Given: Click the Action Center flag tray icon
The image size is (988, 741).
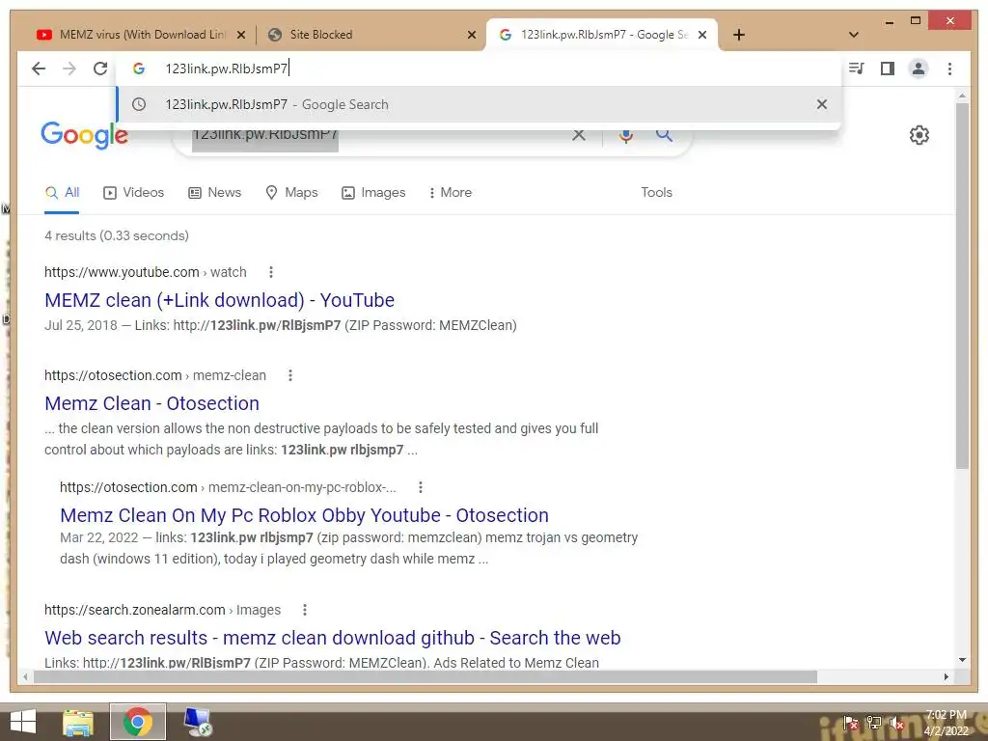Looking at the screenshot, I should (x=851, y=724).
